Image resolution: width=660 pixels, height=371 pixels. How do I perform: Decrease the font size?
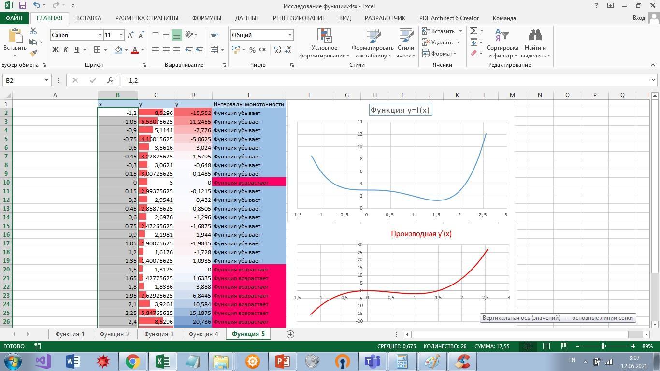click(x=141, y=35)
